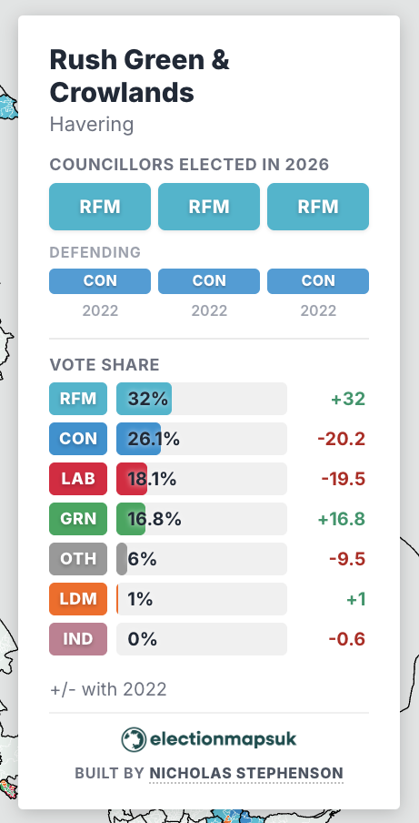Click the Rush Green & Crowlands title
The image size is (419, 823).
[x=139, y=76]
